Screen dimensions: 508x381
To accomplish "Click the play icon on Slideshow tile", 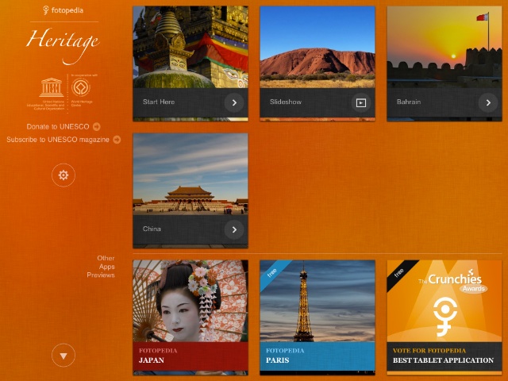I will 361,102.
